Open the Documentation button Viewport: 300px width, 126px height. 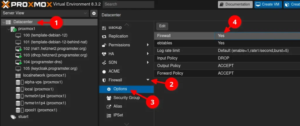click(x=235, y=4)
